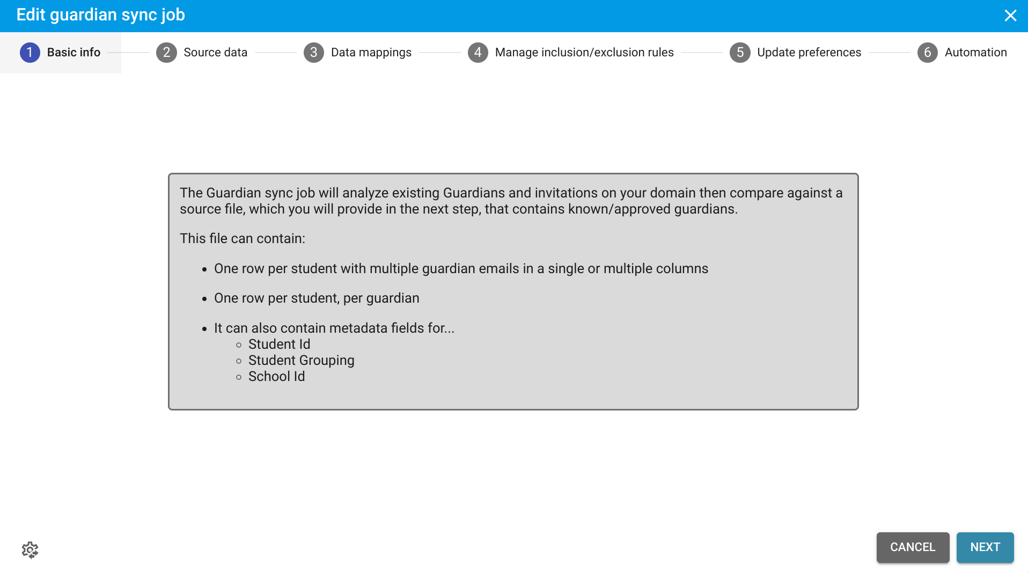Click the step 5 number circle
Viewport: 1028px width, 572px height.
click(x=740, y=53)
